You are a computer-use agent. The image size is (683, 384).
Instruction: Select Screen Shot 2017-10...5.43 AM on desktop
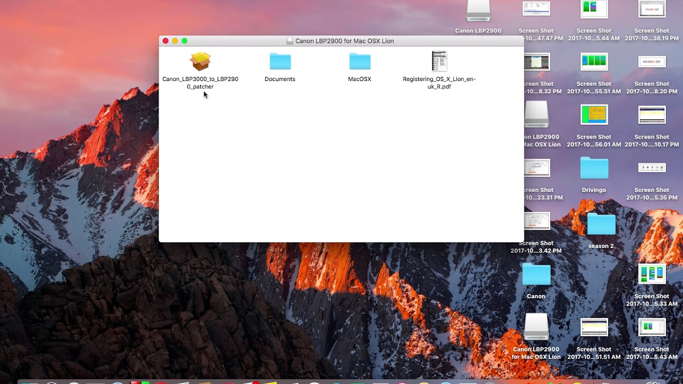pos(652,327)
